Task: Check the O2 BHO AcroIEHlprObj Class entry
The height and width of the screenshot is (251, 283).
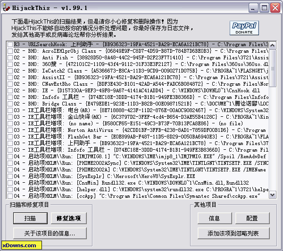Action: [x=10, y=51]
